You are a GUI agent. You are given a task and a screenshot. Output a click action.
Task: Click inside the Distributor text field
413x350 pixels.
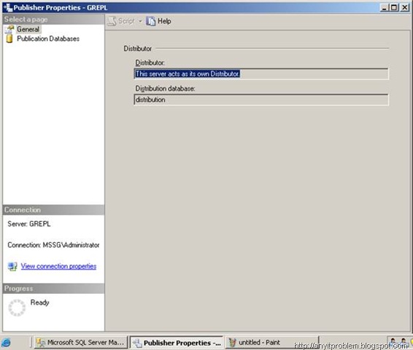(261, 74)
